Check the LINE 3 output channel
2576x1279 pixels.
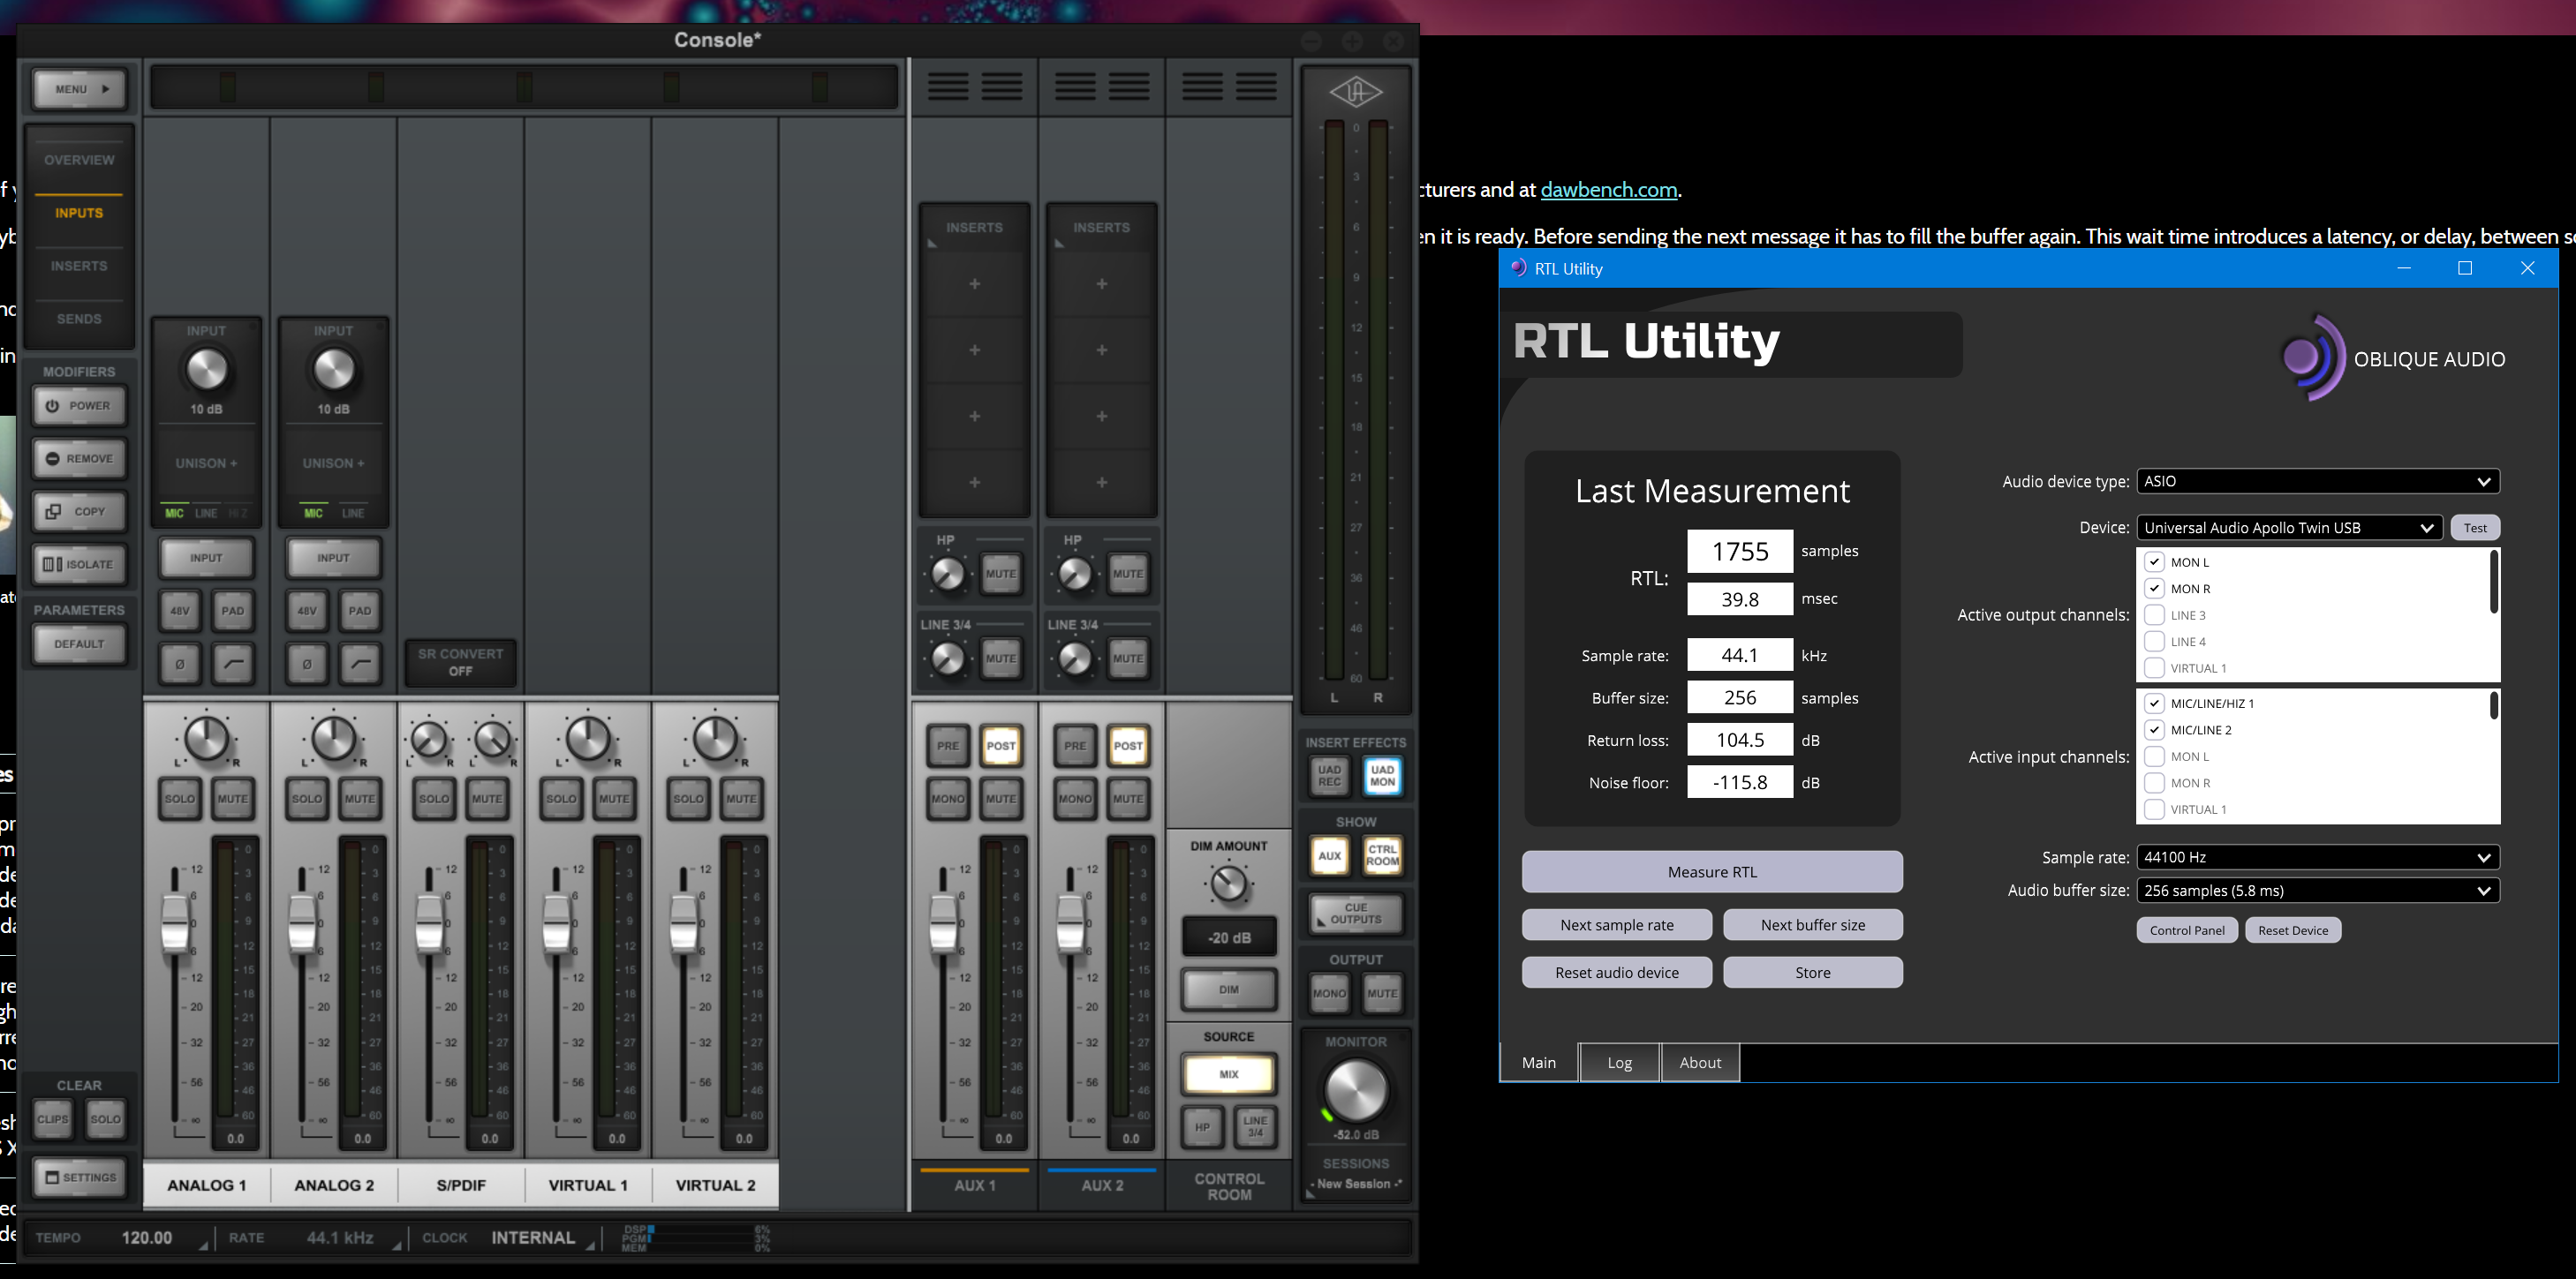[x=2154, y=615]
